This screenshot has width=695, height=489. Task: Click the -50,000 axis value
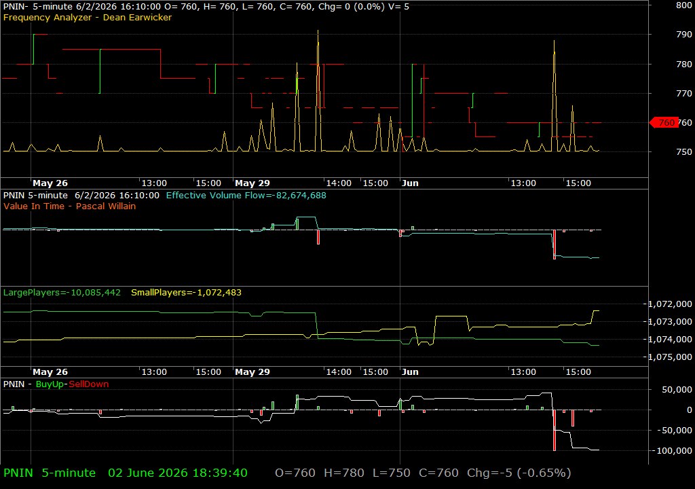675,430
